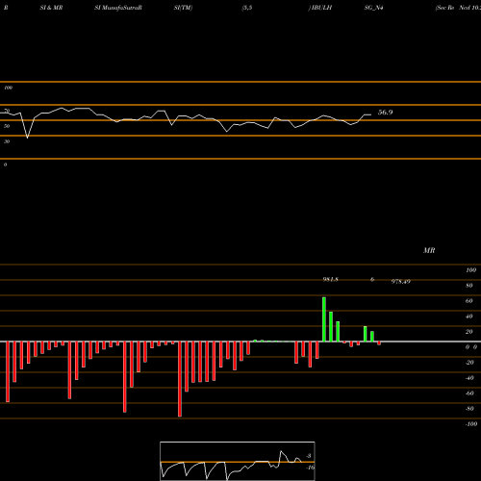Click the ')IBULH' header text
This screenshot has height=481, width=481.
point(320,8)
